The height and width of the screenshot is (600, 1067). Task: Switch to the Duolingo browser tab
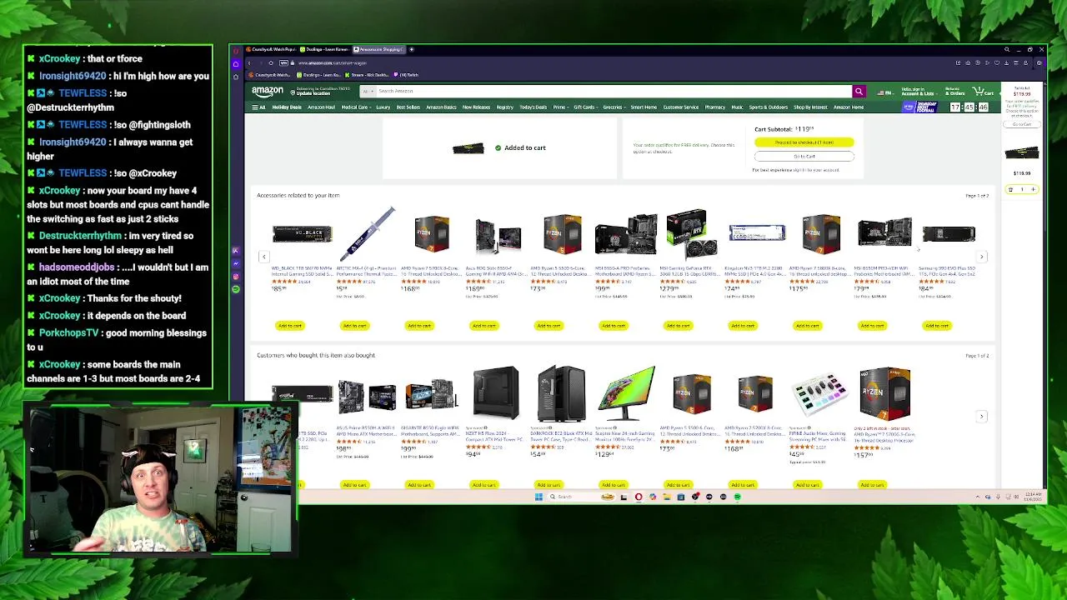click(323, 49)
